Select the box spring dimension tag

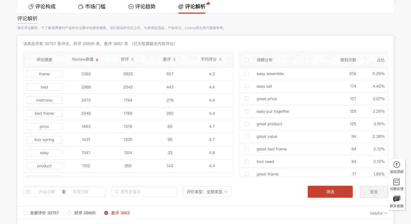pos(44,140)
